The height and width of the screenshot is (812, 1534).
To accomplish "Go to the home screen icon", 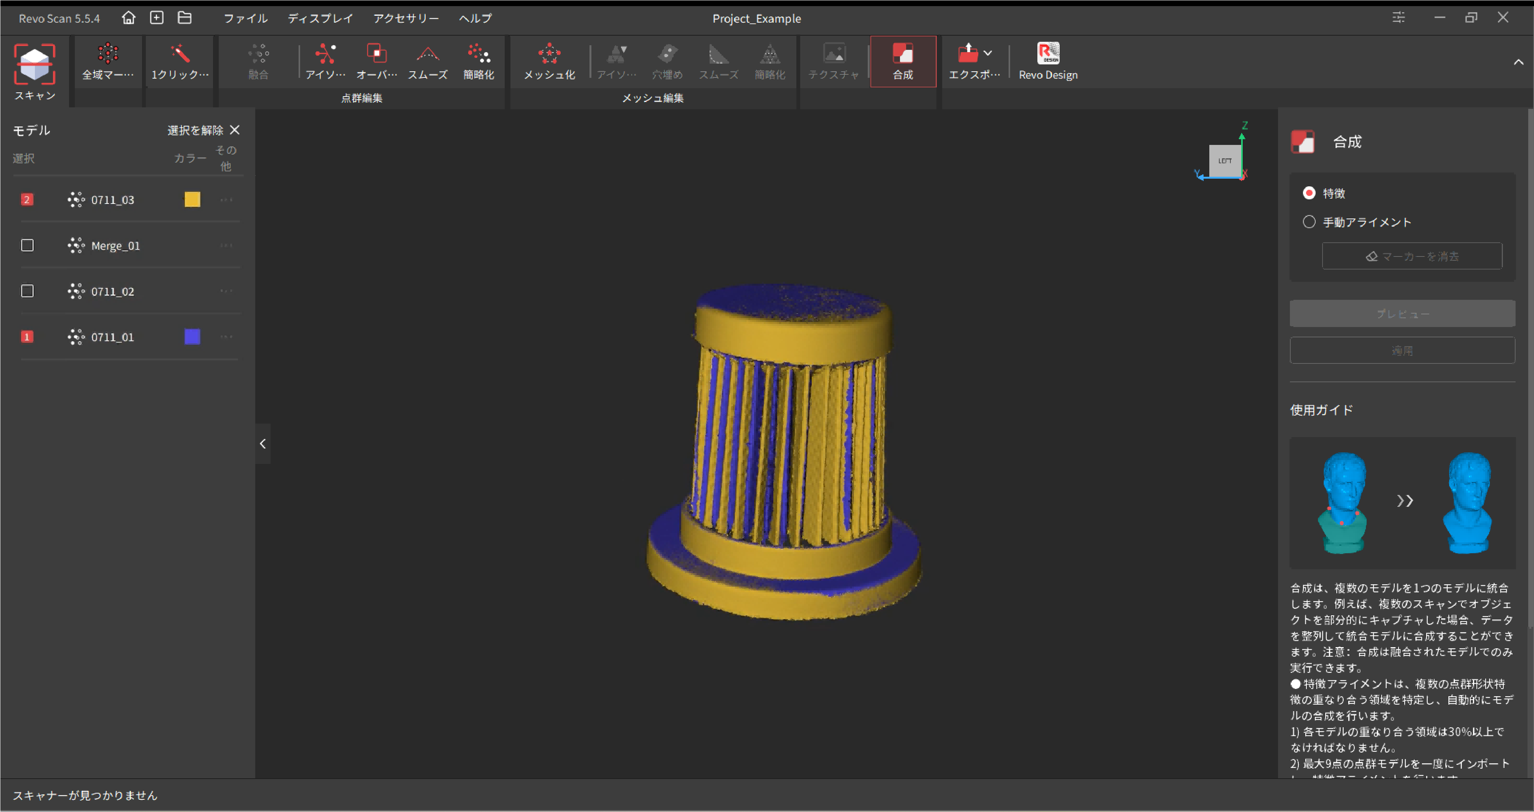I will (129, 18).
